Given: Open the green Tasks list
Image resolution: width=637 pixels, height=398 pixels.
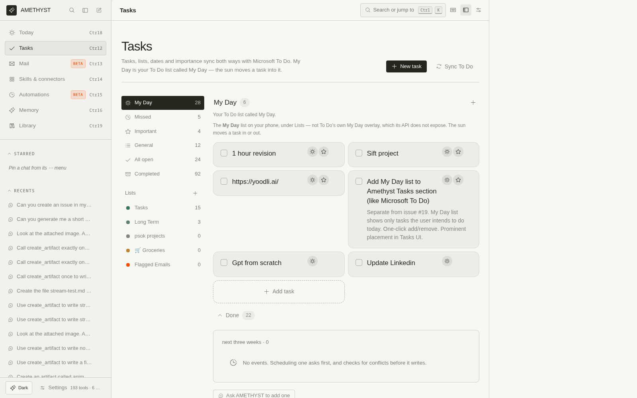Looking at the screenshot, I should pyautogui.click(x=163, y=208).
